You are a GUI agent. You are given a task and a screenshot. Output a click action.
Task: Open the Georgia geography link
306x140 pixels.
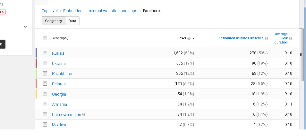pos(59,94)
